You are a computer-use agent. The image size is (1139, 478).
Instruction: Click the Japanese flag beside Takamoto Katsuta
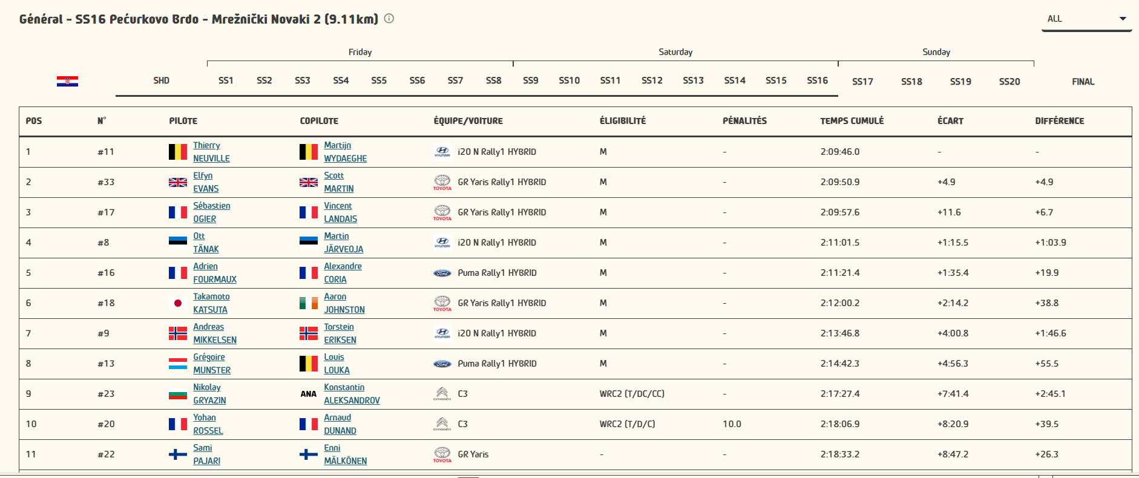click(178, 303)
